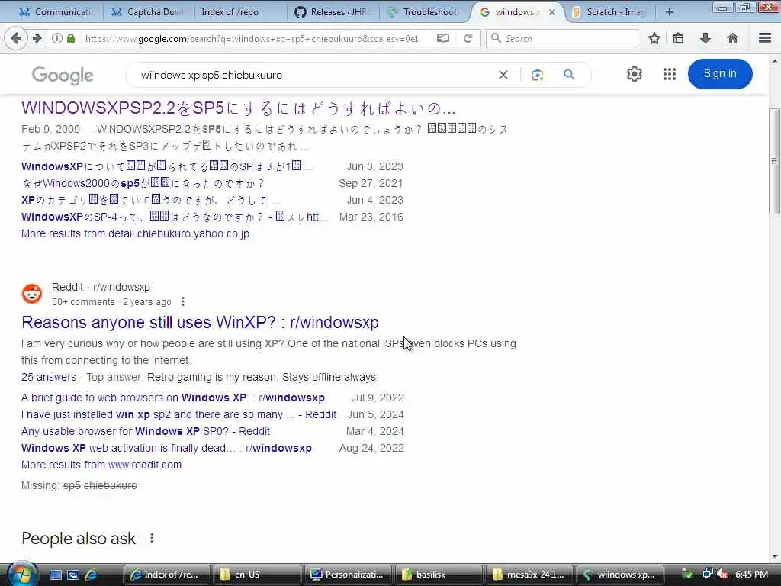Click the scrollbar down arrow

pyautogui.click(x=774, y=556)
